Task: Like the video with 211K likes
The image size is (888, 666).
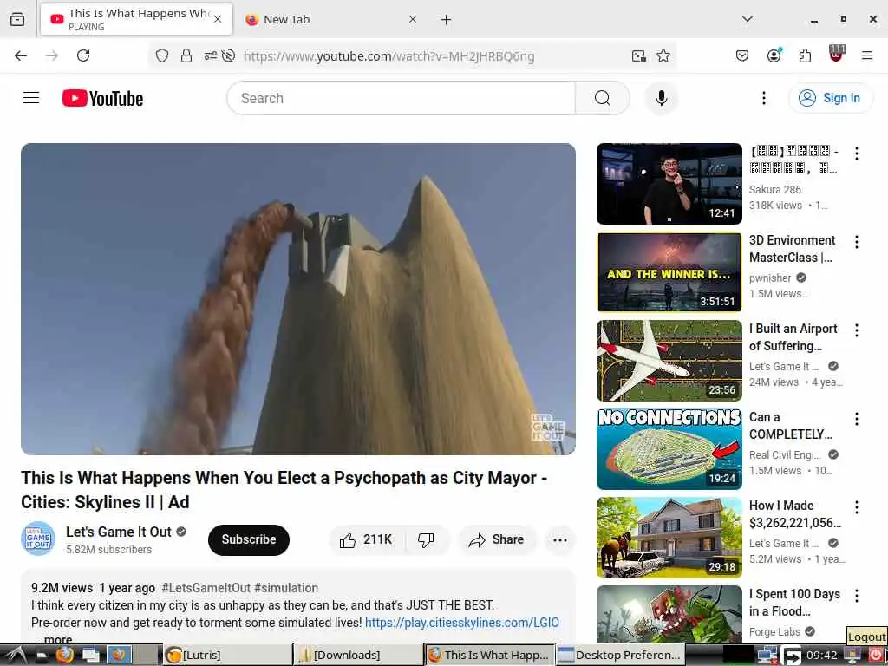Action: pyautogui.click(x=367, y=539)
